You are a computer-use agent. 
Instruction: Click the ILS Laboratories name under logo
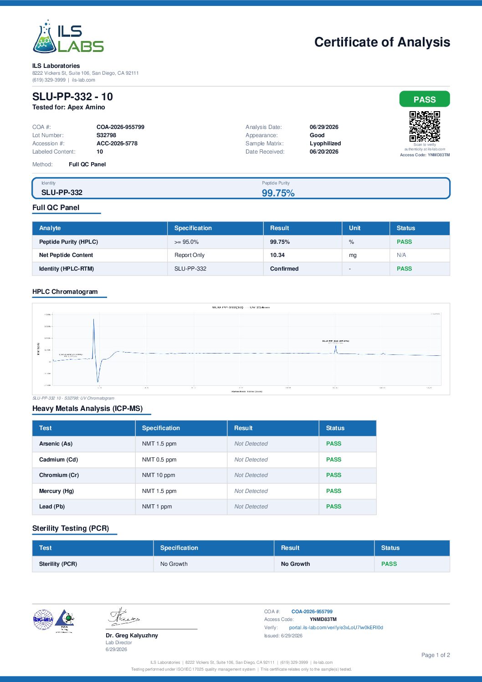pyautogui.click(x=56, y=66)
